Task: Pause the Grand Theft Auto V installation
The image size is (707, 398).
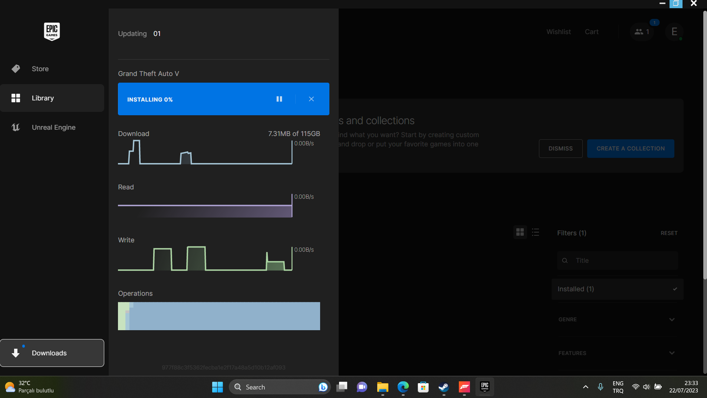Action: pyautogui.click(x=279, y=99)
